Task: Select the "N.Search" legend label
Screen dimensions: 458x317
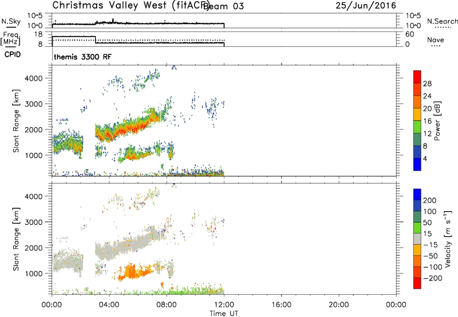Action: tap(443, 21)
